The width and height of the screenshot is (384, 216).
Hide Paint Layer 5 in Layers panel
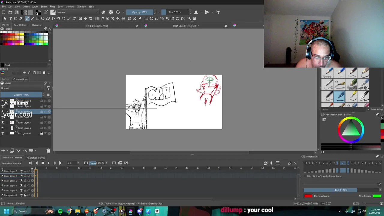[x=3, y=128]
